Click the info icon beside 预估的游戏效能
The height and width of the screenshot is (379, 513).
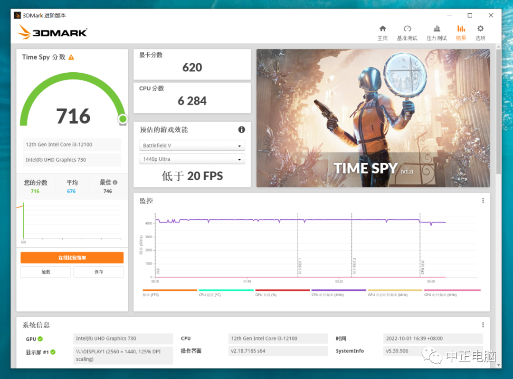241,130
